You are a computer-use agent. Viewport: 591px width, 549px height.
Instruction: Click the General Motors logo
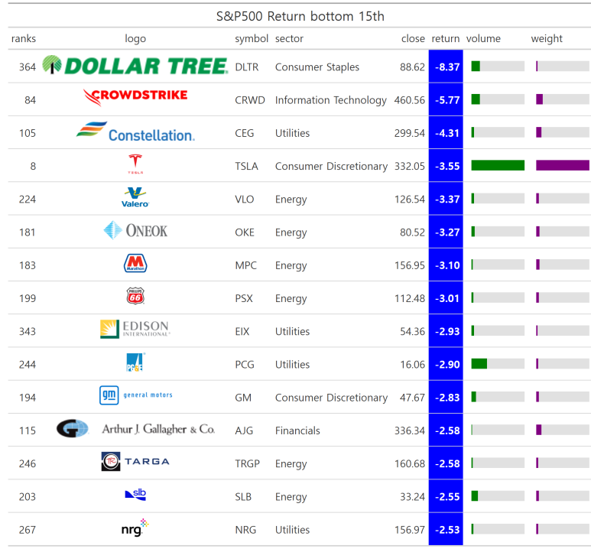pyautogui.click(x=135, y=395)
